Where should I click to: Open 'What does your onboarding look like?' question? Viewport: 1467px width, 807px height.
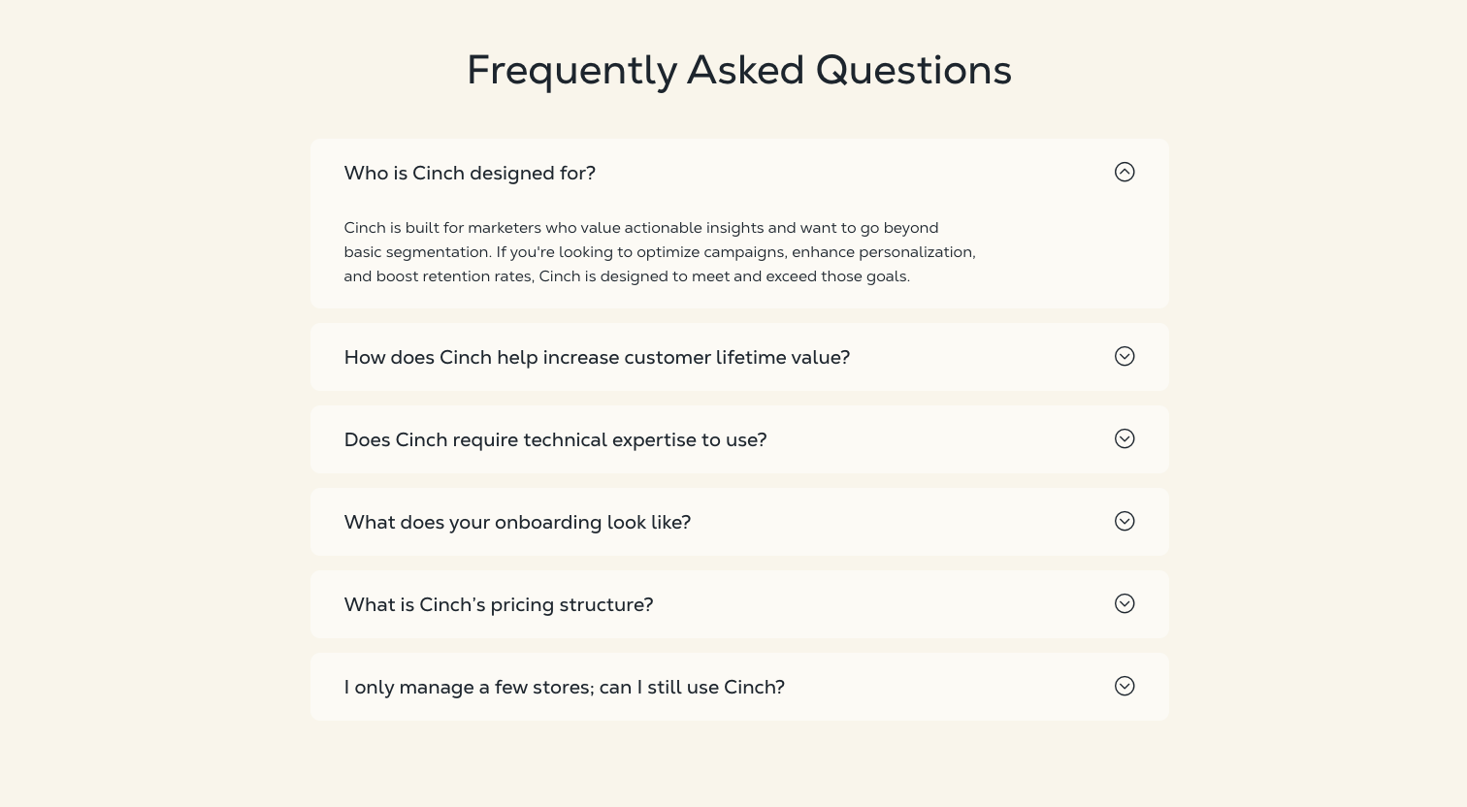pos(517,523)
